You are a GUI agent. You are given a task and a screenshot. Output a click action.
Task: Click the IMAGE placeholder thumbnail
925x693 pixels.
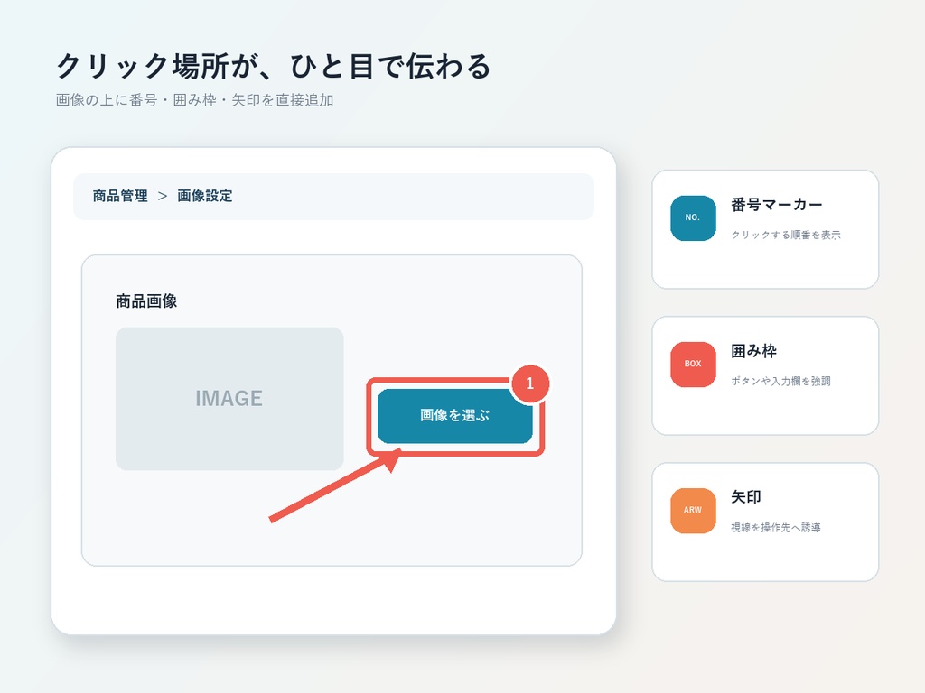(x=229, y=399)
